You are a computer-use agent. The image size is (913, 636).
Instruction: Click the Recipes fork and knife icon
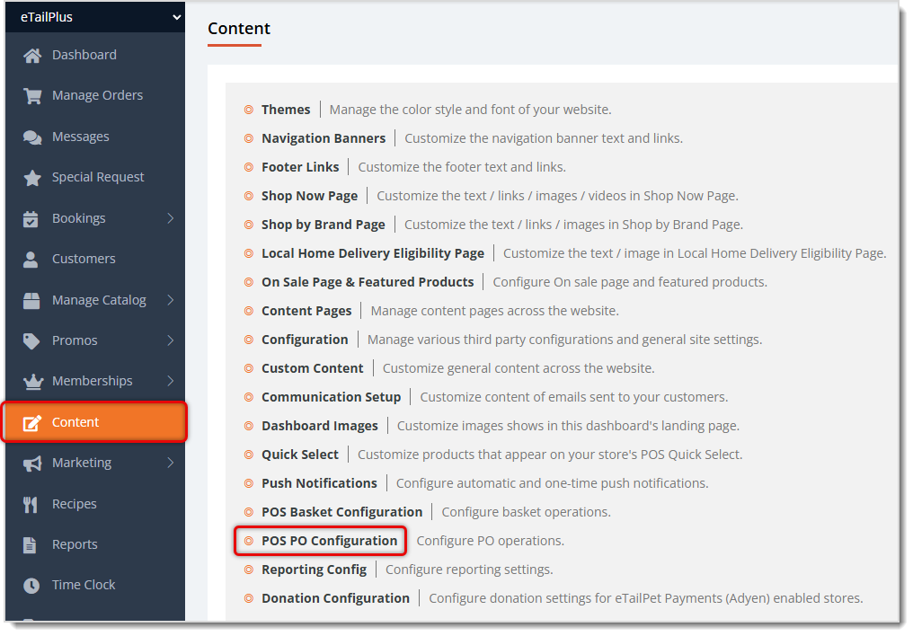(31, 505)
